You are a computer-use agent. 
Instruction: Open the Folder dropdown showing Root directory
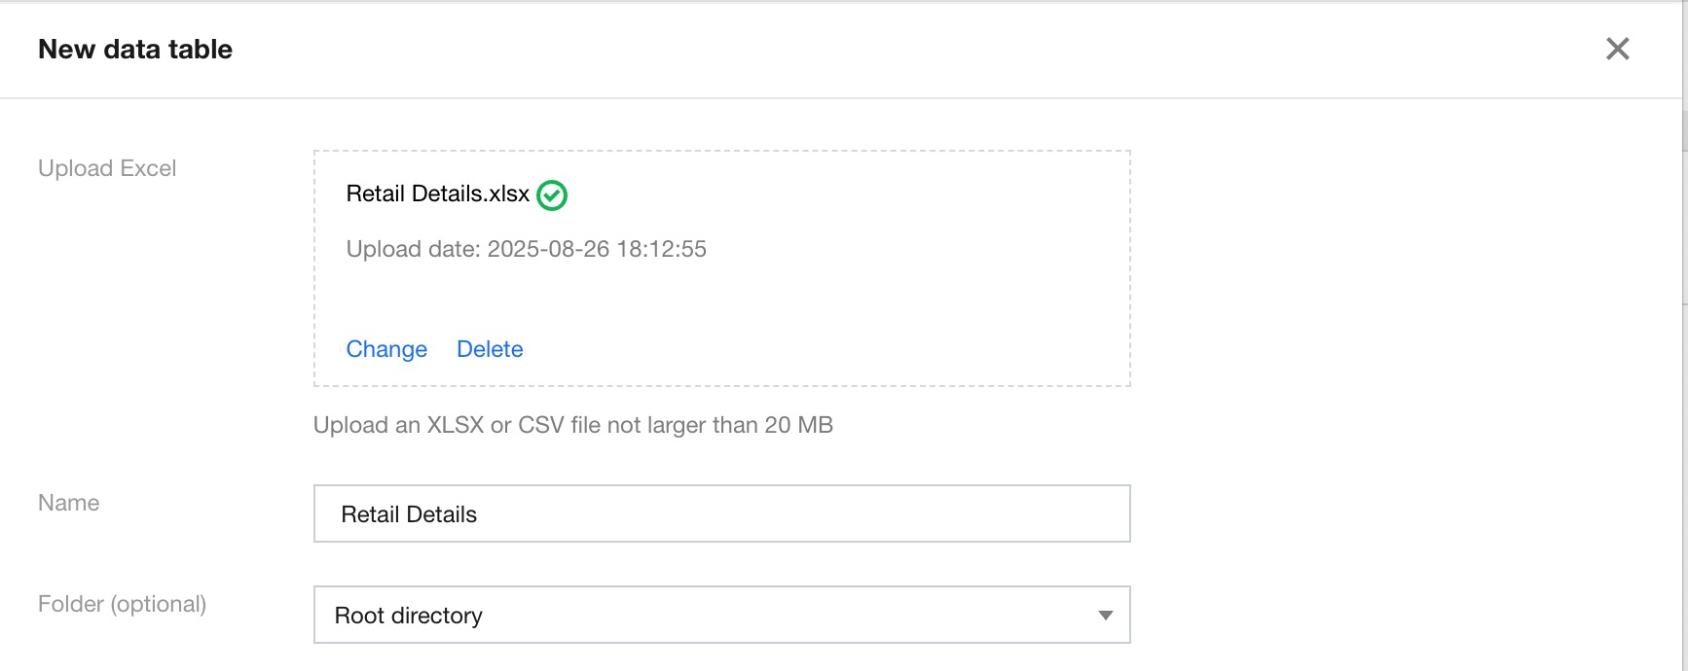720,615
